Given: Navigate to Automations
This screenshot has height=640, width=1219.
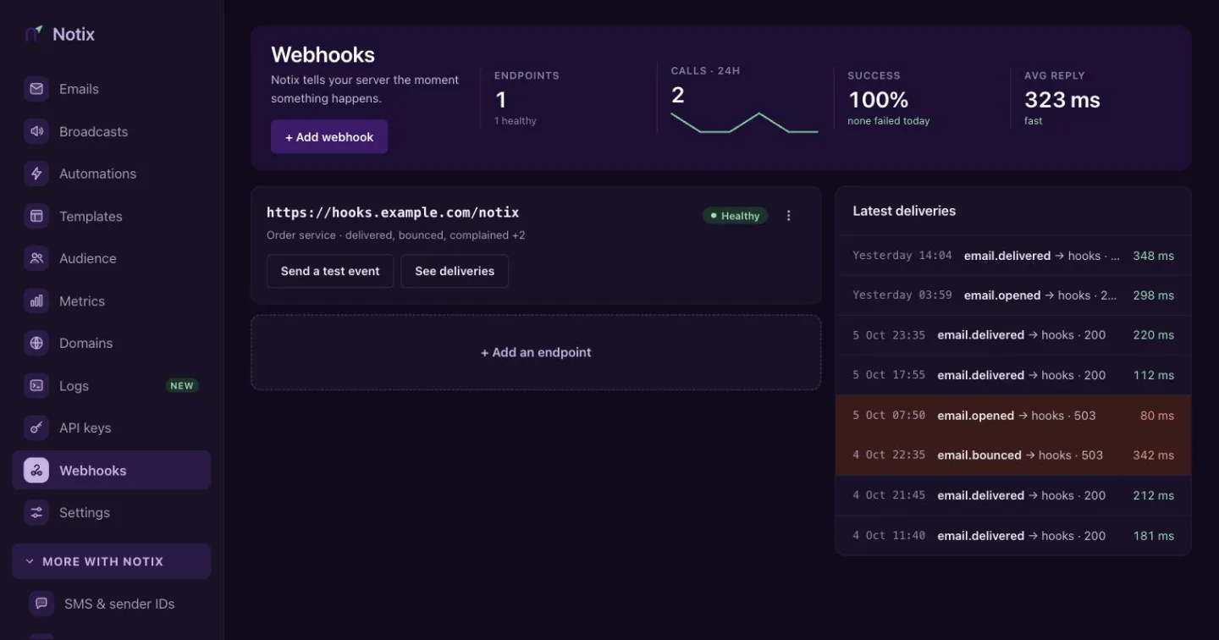Looking at the screenshot, I should (111, 174).
